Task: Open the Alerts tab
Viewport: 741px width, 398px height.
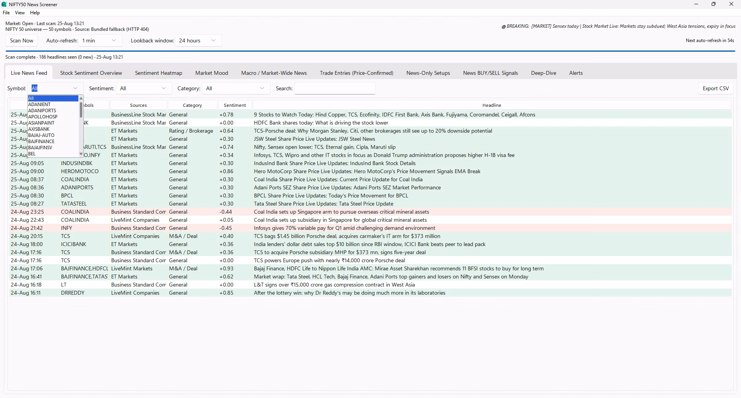Action: click(576, 73)
